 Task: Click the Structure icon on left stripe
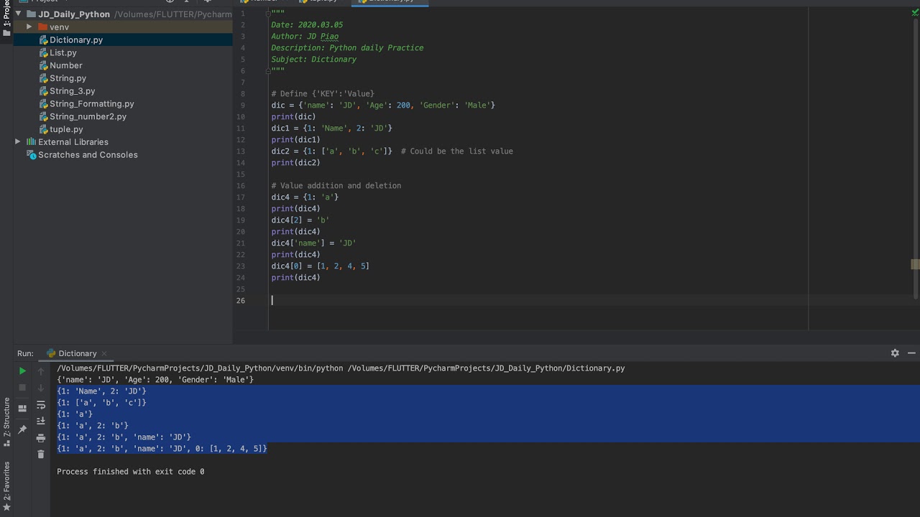pyautogui.click(x=6, y=444)
